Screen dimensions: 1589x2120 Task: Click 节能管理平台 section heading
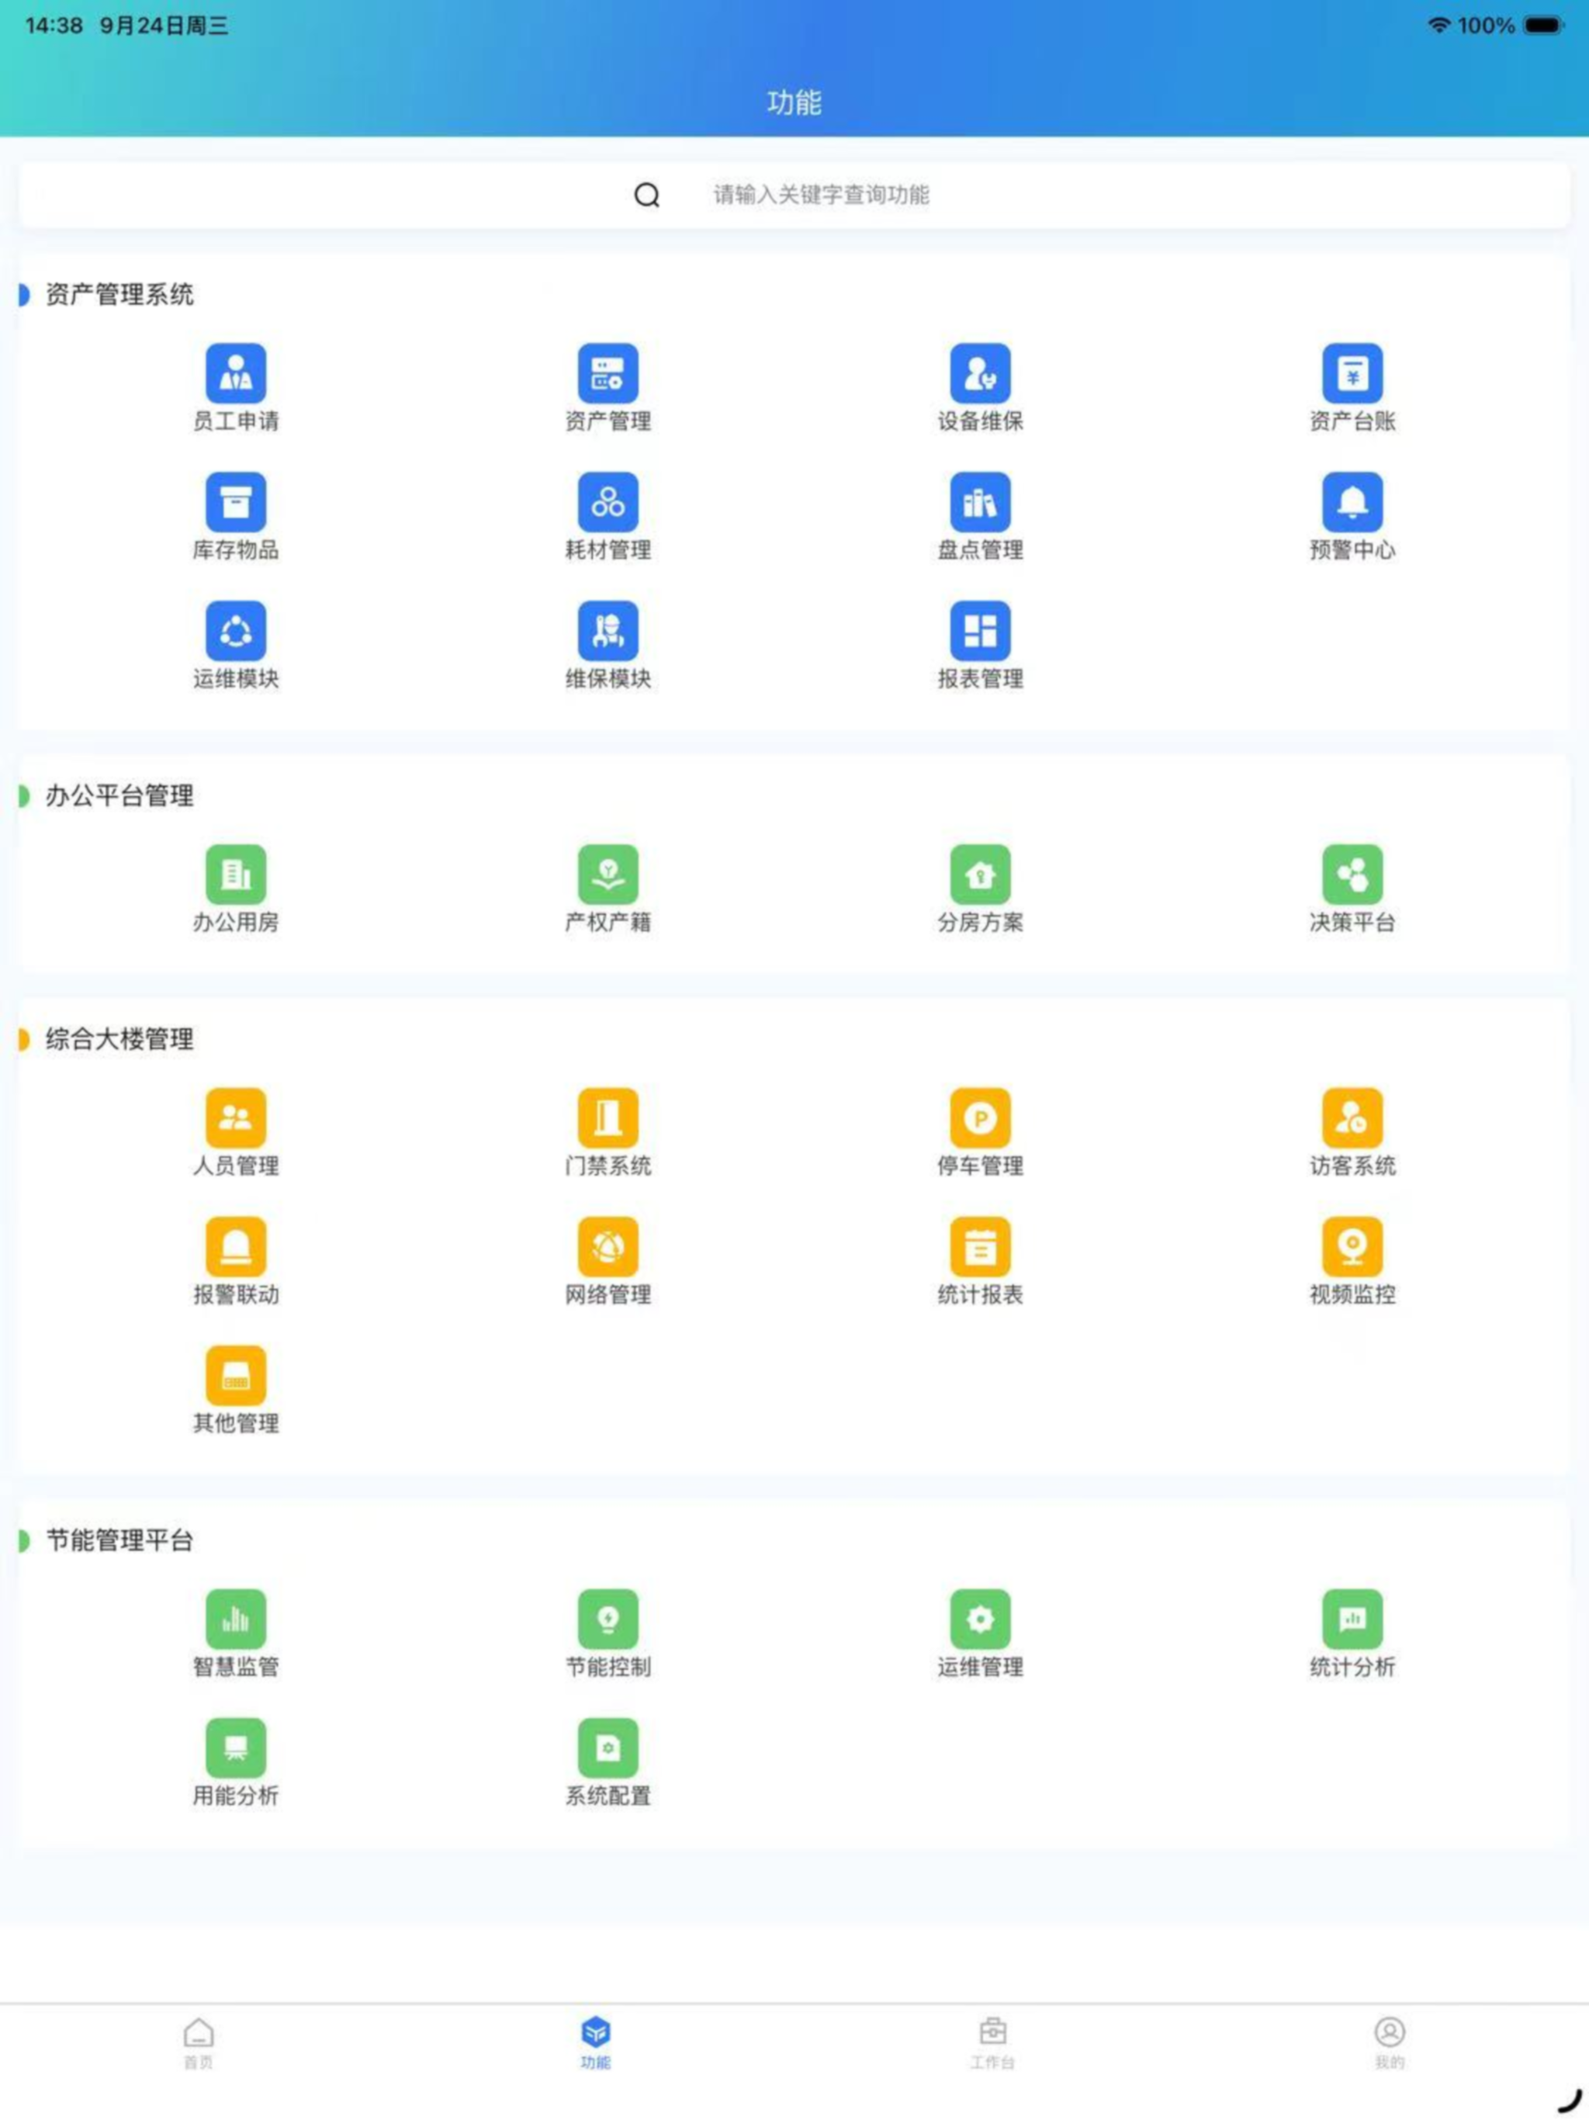coord(119,1540)
